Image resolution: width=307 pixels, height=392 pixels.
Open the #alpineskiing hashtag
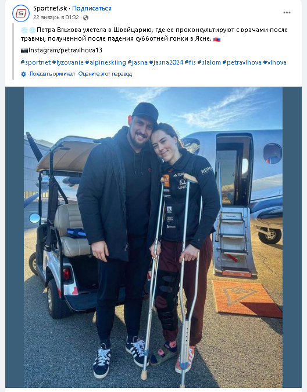tap(105, 62)
